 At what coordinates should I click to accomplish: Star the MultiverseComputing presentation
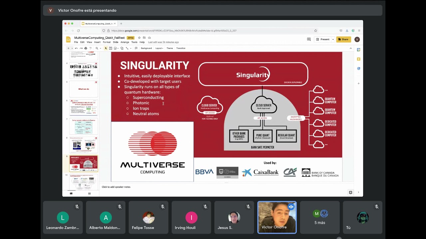pyautogui.click(x=139, y=38)
